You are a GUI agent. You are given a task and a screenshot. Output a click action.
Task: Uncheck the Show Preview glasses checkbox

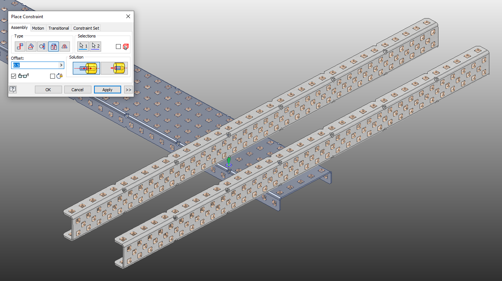(14, 76)
